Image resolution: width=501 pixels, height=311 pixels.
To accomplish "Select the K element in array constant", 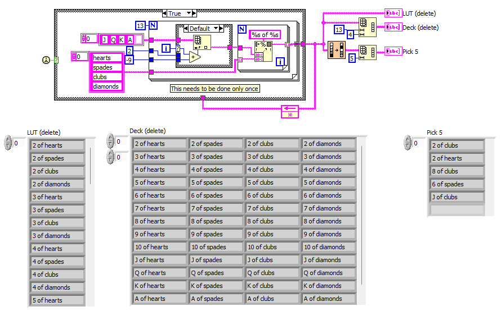I will click(122, 40).
